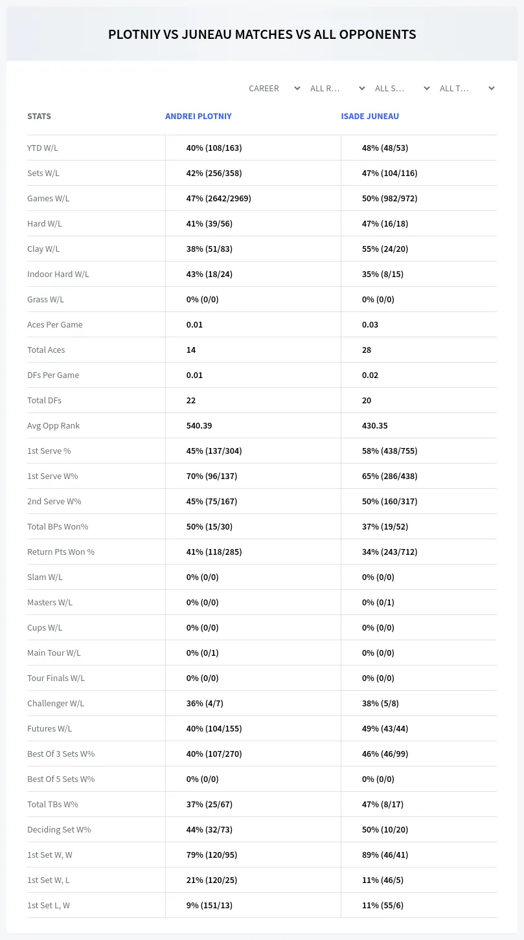The image size is (524, 940).
Task: Click the page title Plotniy vs Juneau Matches
Action: tap(262, 34)
